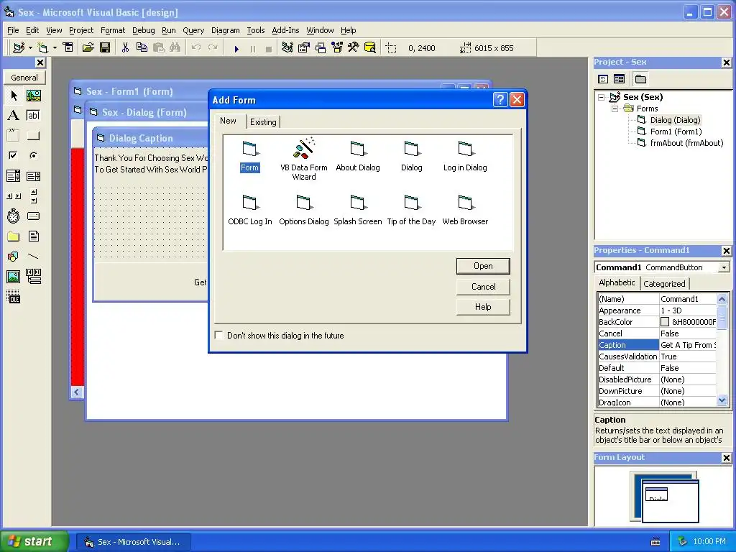
Task: Click the Windows Start button
Action: click(34, 541)
